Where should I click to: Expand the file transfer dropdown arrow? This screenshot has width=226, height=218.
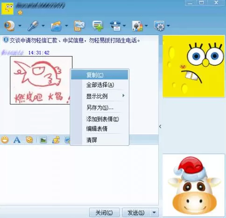point(66,26)
